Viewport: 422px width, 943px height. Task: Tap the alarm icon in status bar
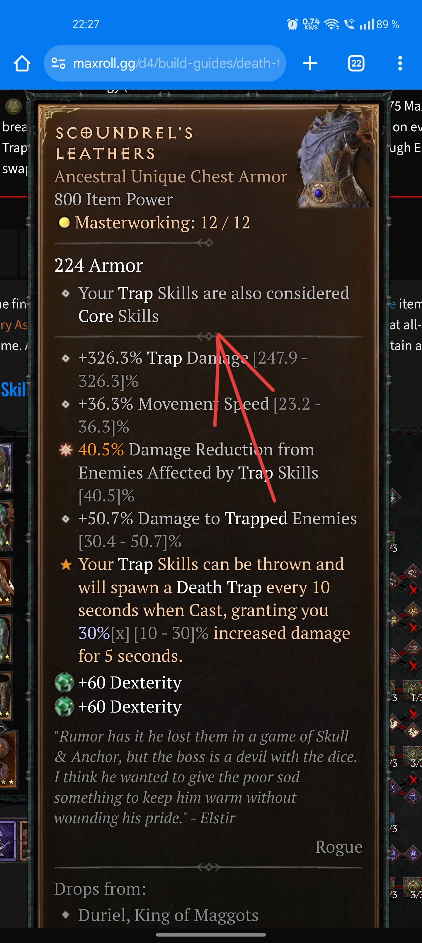(292, 25)
